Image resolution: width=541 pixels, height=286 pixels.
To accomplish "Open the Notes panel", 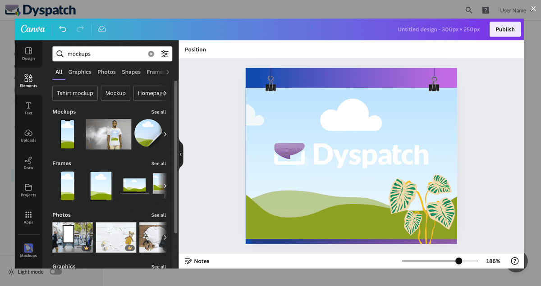I will (x=197, y=261).
